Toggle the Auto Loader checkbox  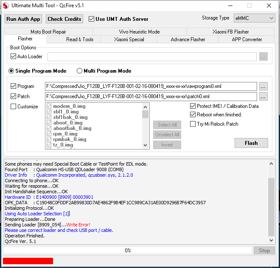13,56
